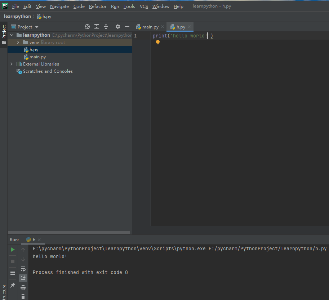Expand the venv folder
The width and height of the screenshot is (329, 300).
[18, 42]
